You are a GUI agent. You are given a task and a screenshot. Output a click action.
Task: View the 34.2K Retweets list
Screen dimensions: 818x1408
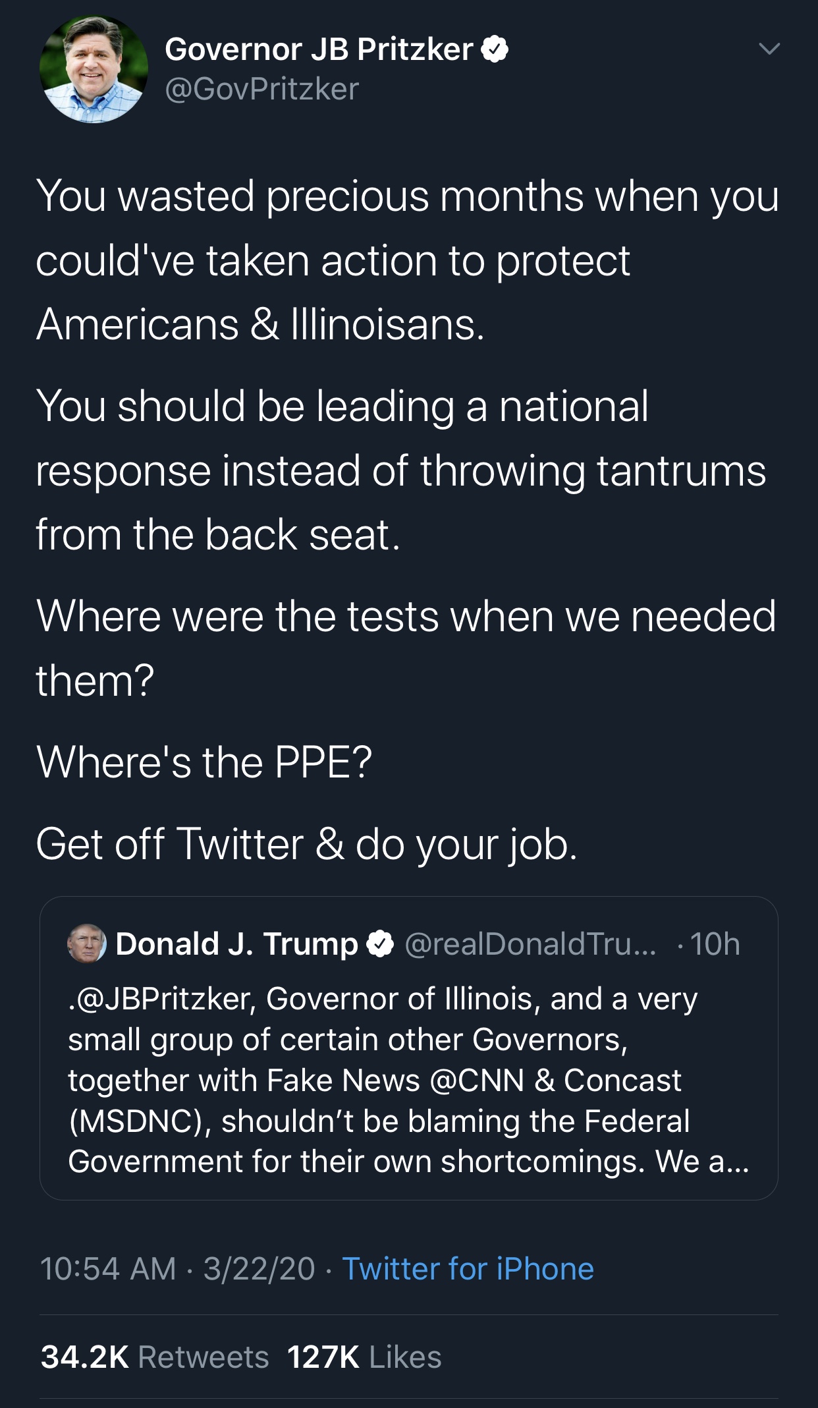pos(155,1357)
